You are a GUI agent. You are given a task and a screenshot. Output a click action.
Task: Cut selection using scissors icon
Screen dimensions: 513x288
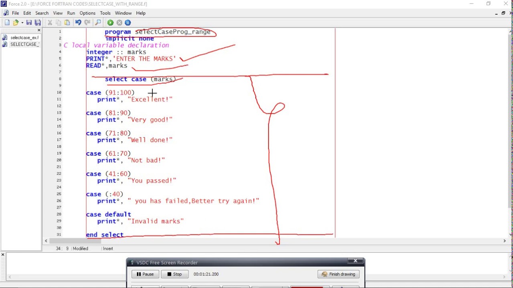pos(50,23)
